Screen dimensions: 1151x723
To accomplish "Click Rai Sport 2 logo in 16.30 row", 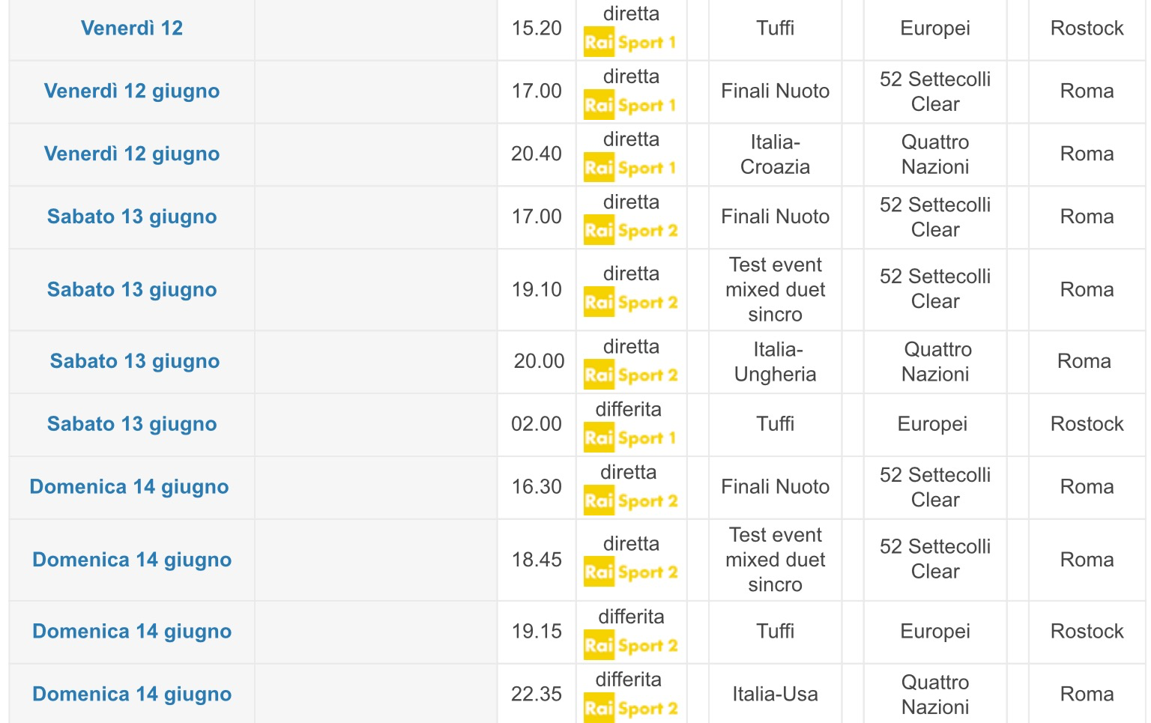I will pyautogui.click(x=630, y=501).
